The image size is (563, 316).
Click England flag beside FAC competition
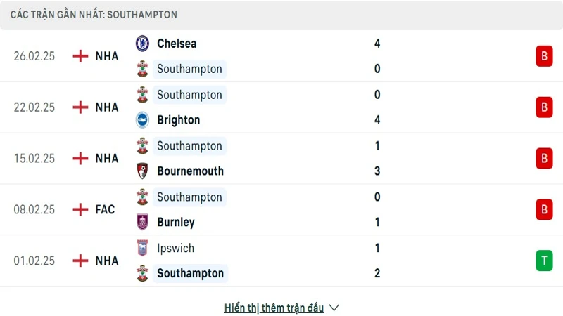[81, 209]
